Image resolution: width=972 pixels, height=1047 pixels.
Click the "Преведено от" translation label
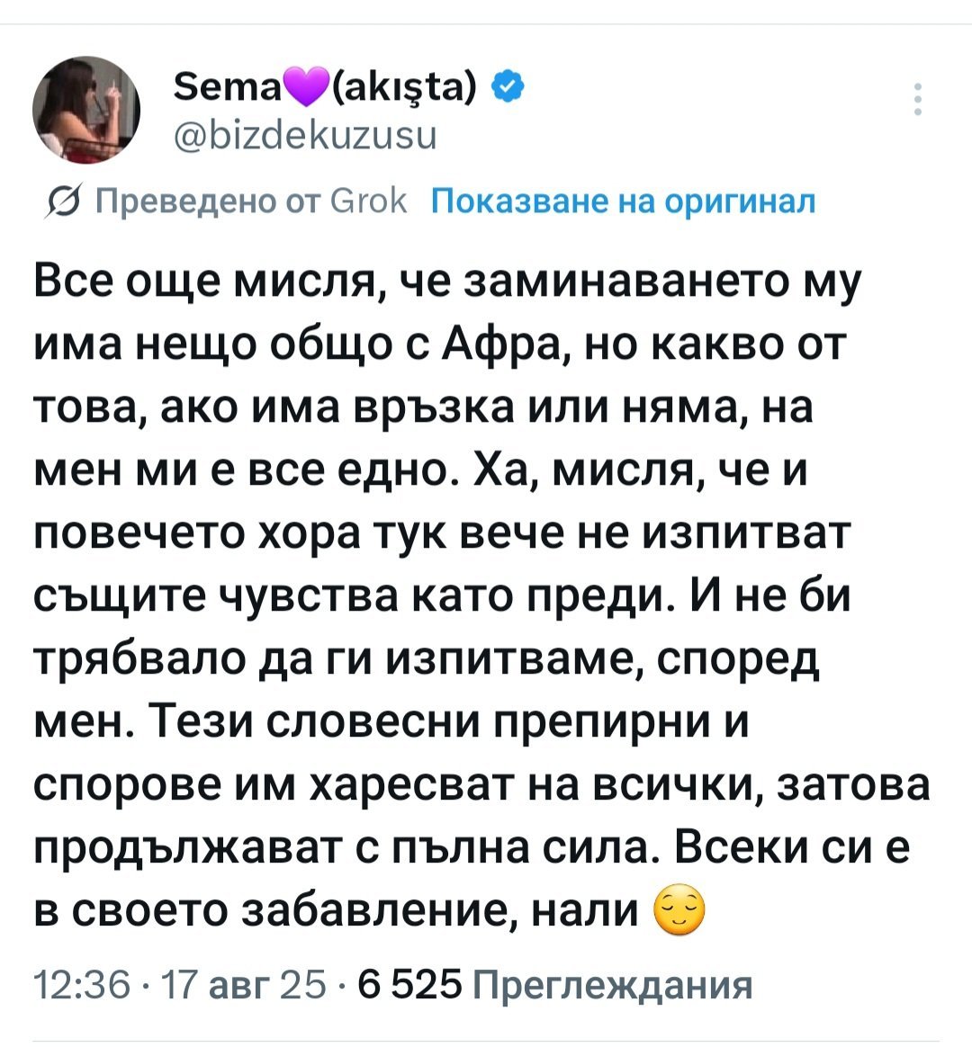[209, 201]
